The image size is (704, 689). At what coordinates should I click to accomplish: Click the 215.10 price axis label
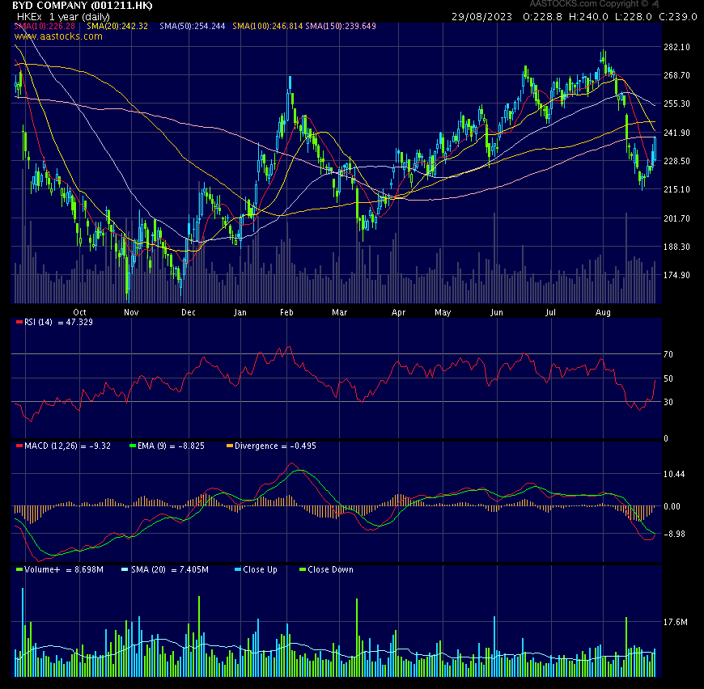[x=676, y=189]
